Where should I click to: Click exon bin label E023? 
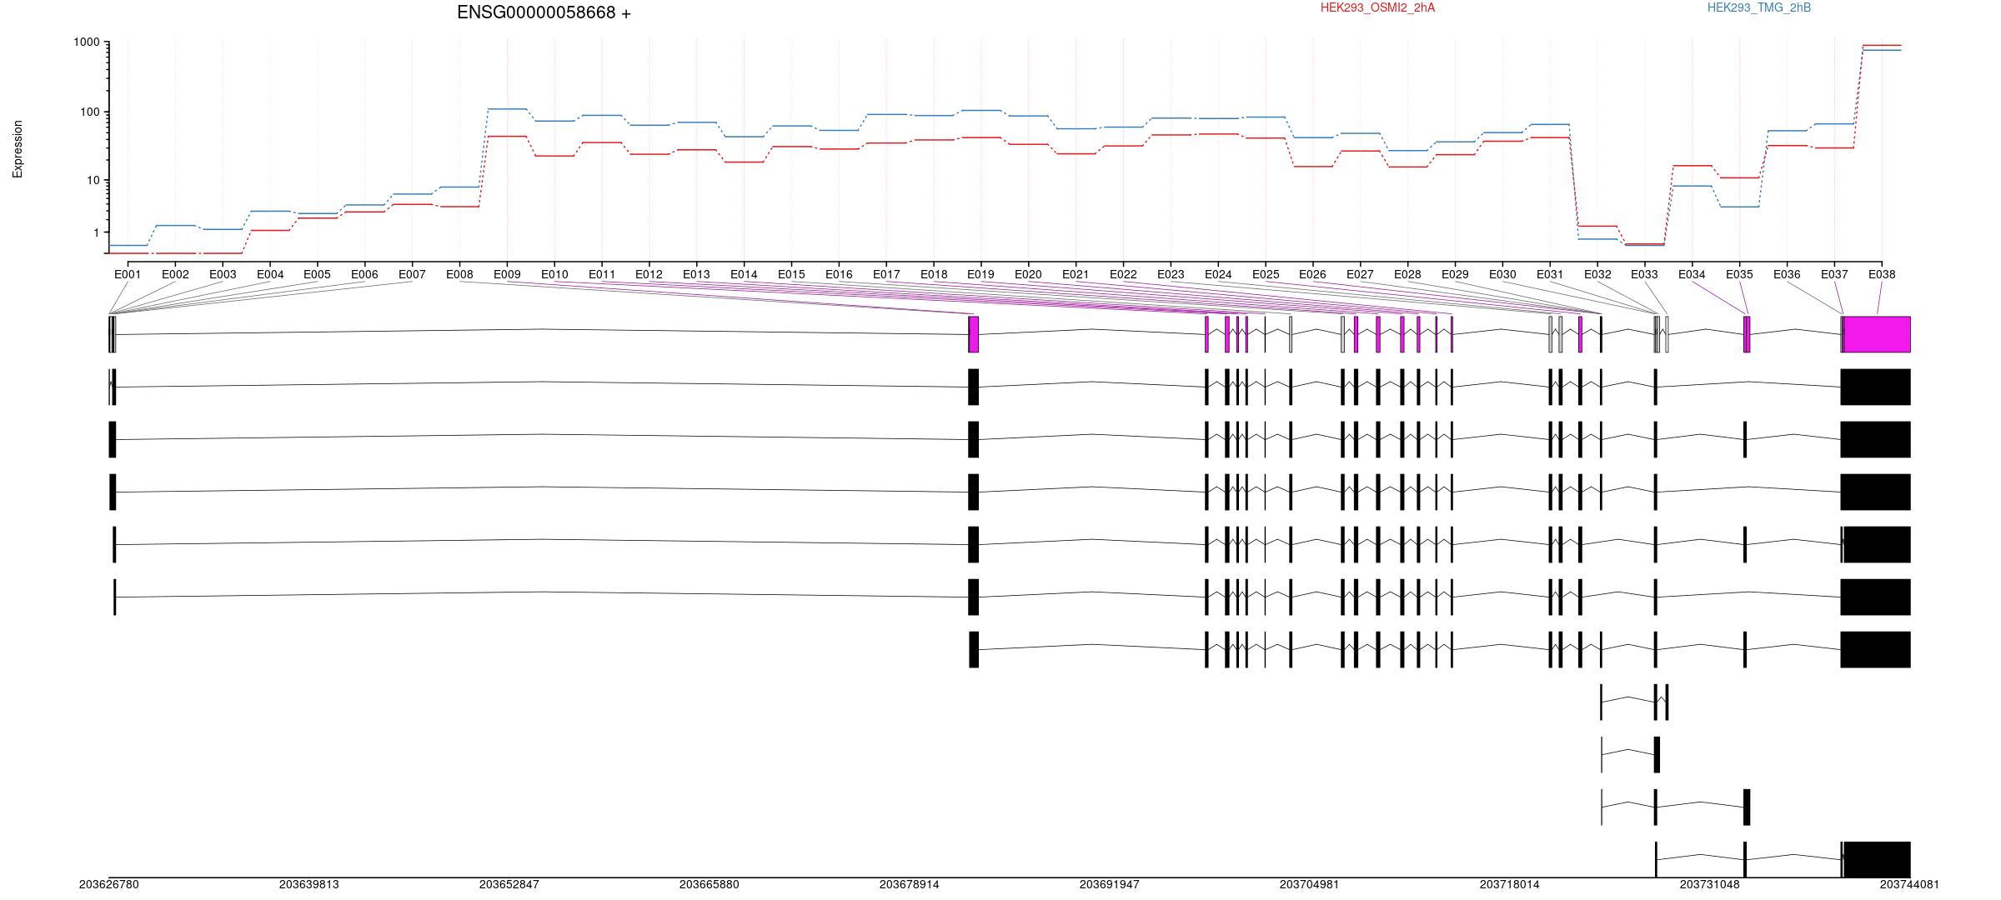(x=1171, y=274)
